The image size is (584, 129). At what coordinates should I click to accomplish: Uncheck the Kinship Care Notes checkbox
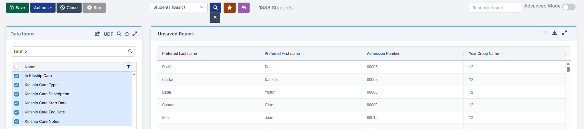tap(17, 122)
